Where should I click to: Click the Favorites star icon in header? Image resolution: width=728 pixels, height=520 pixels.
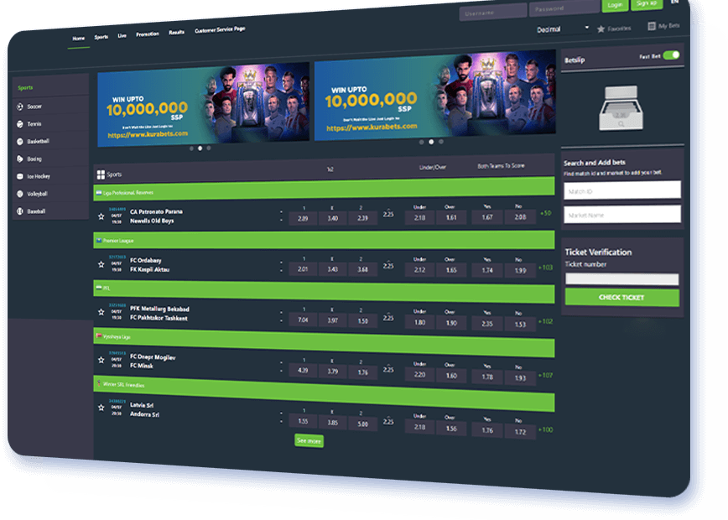click(x=601, y=29)
